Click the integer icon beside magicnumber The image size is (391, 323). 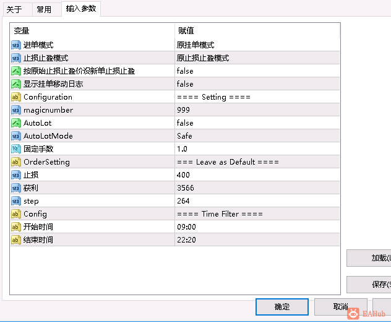(16, 110)
